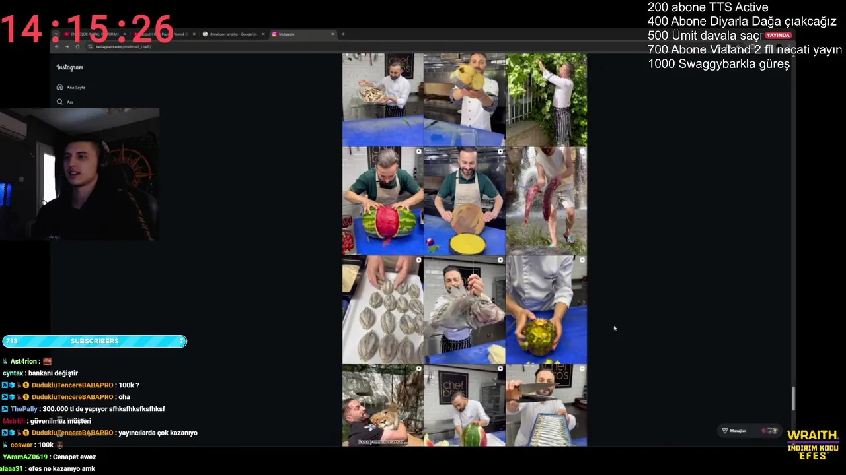The height and width of the screenshot is (475, 846).
Task: Open the tab search dropdown arrow
Action: tap(57, 34)
